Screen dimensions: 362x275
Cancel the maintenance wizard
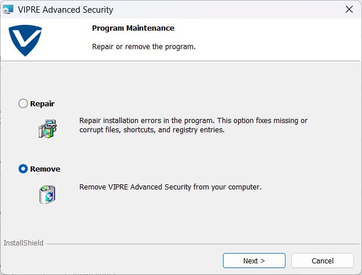click(323, 261)
